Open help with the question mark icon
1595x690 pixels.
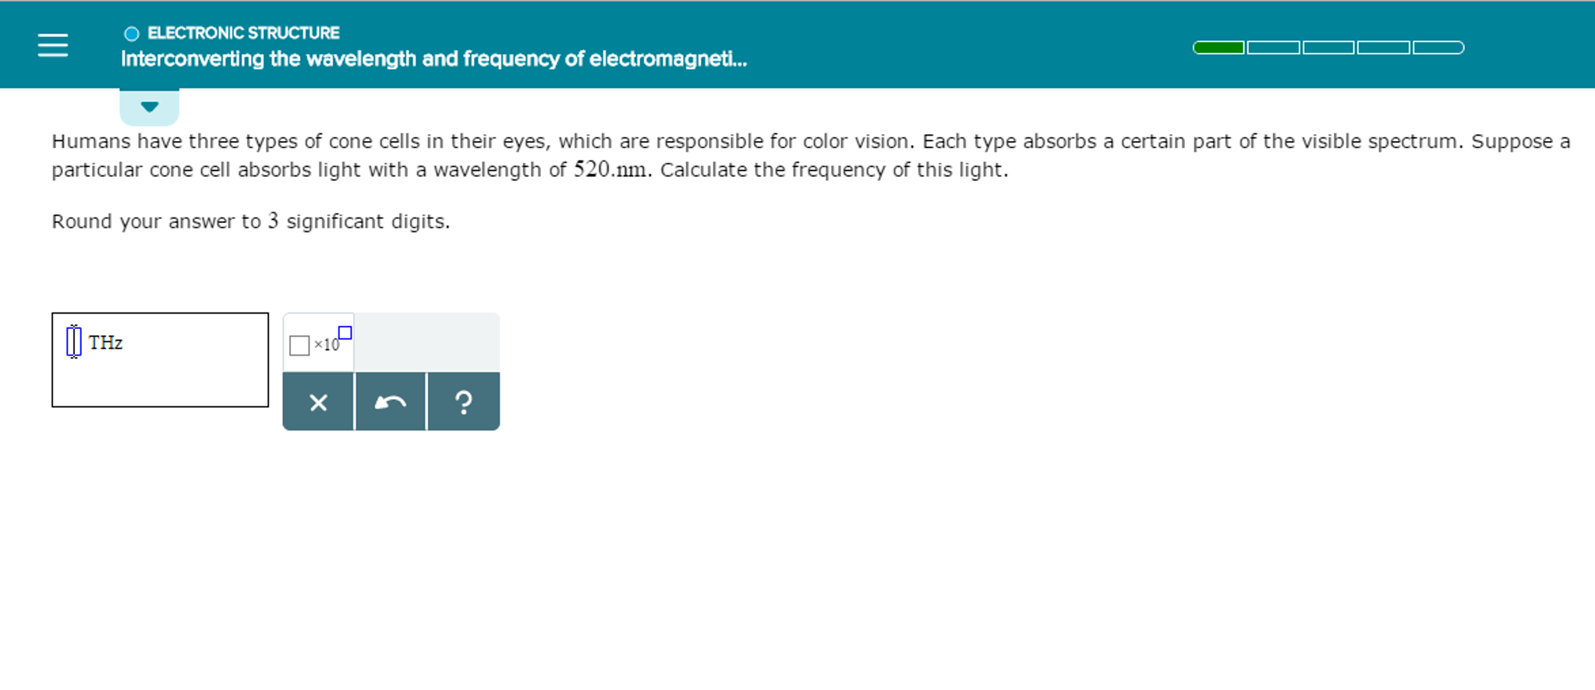click(x=464, y=402)
